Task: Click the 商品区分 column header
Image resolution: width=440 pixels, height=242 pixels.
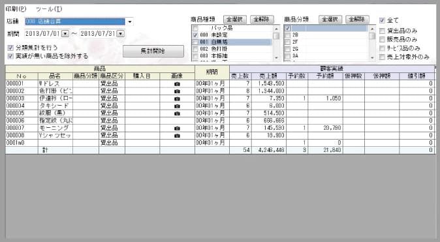Action: 112,76
